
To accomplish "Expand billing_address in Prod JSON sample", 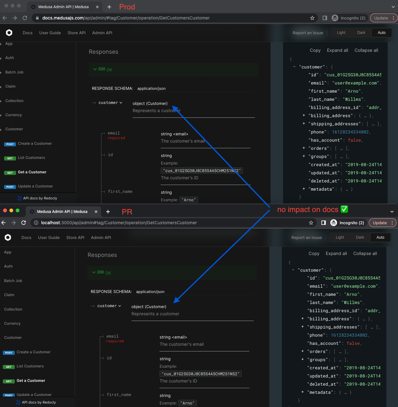I will coord(304,116).
